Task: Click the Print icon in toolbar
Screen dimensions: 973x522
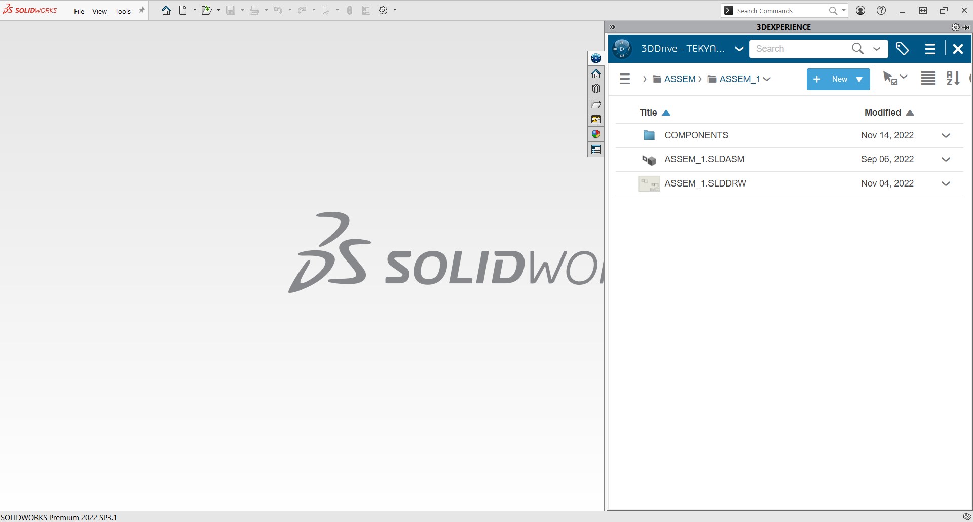Action: pos(254,10)
